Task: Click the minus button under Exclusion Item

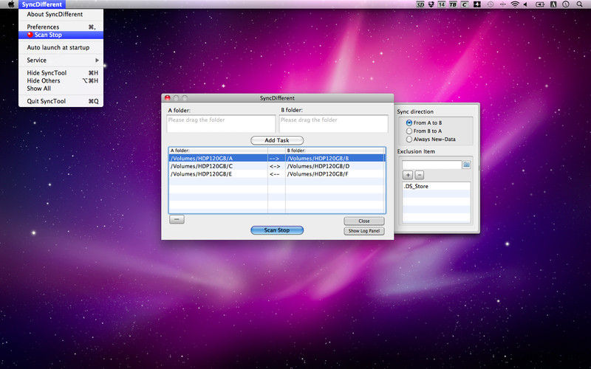Action: click(x=419, y=175)
